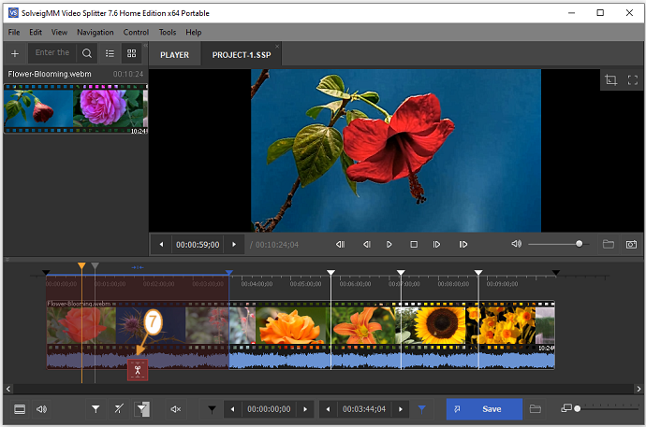Add a marker at current position

click(95, 409)
